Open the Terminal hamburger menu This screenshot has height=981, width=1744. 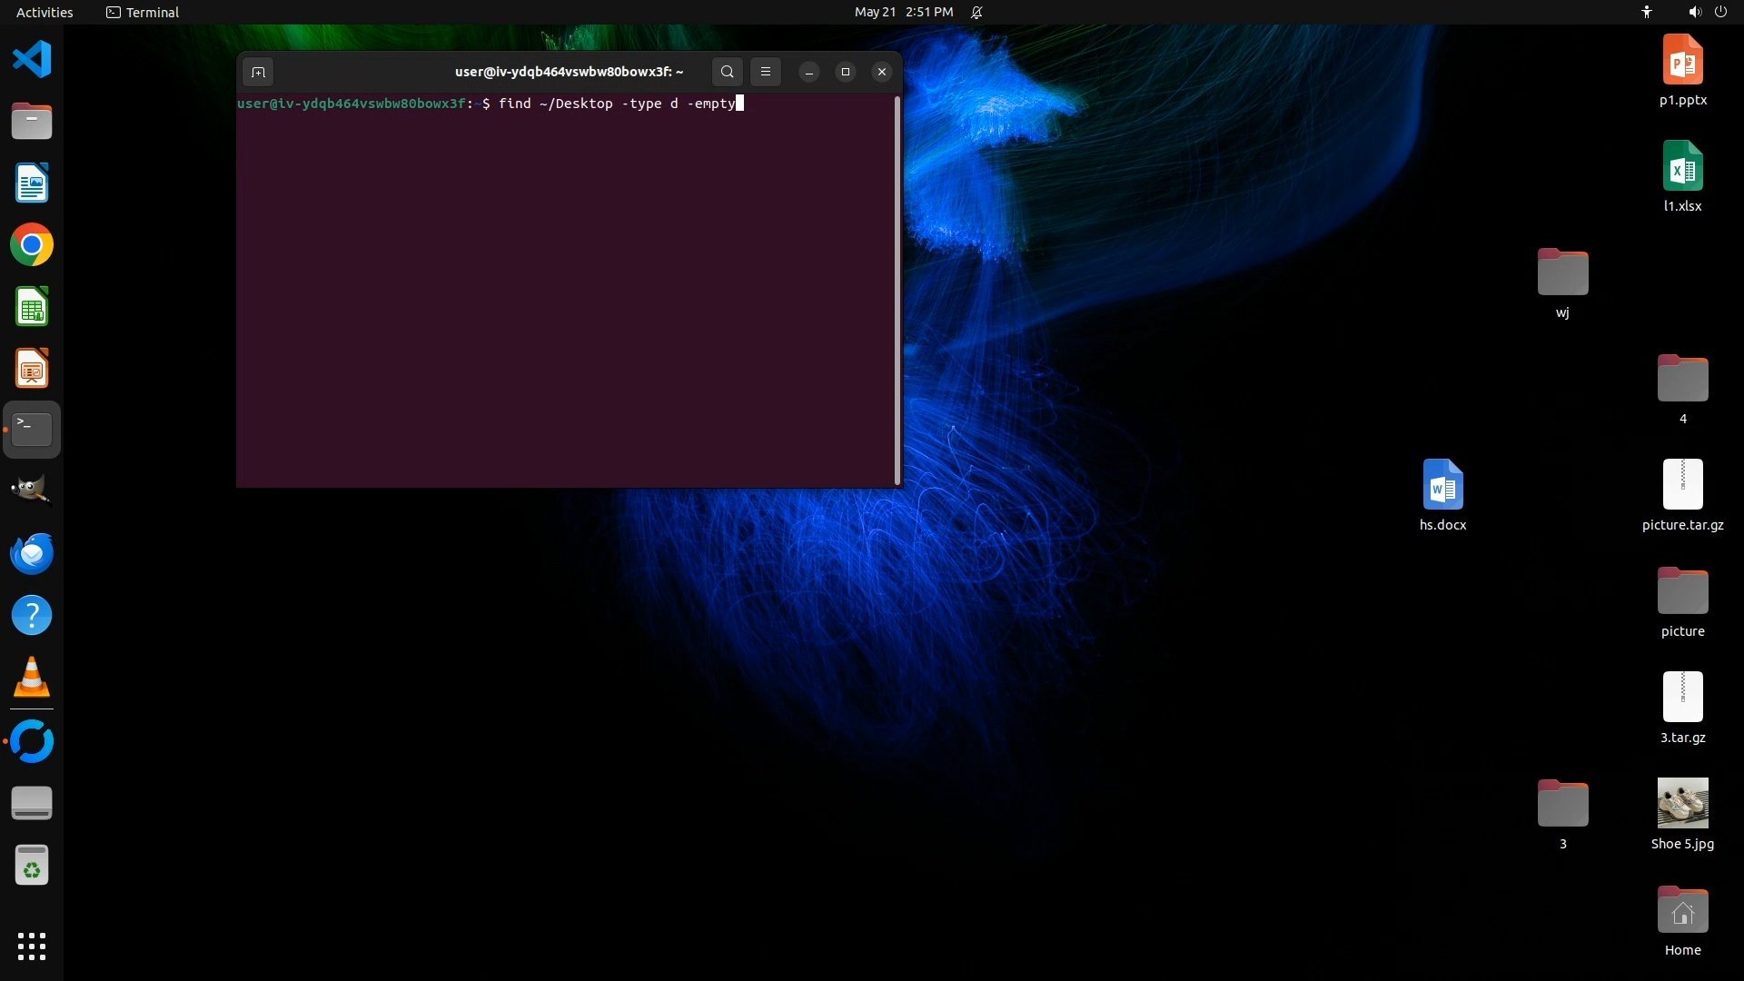766,72
